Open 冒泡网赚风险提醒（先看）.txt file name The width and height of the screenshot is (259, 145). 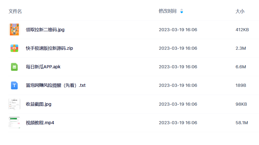click(56, 85)
